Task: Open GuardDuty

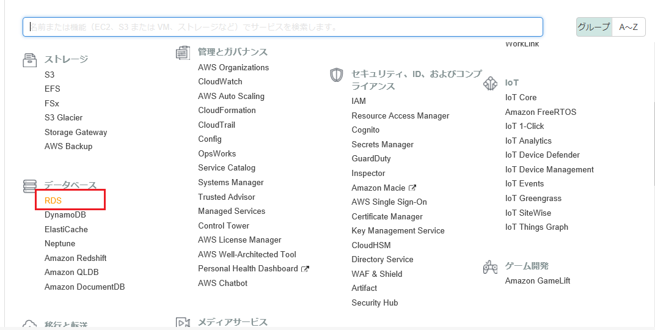Action: point(371,159)
